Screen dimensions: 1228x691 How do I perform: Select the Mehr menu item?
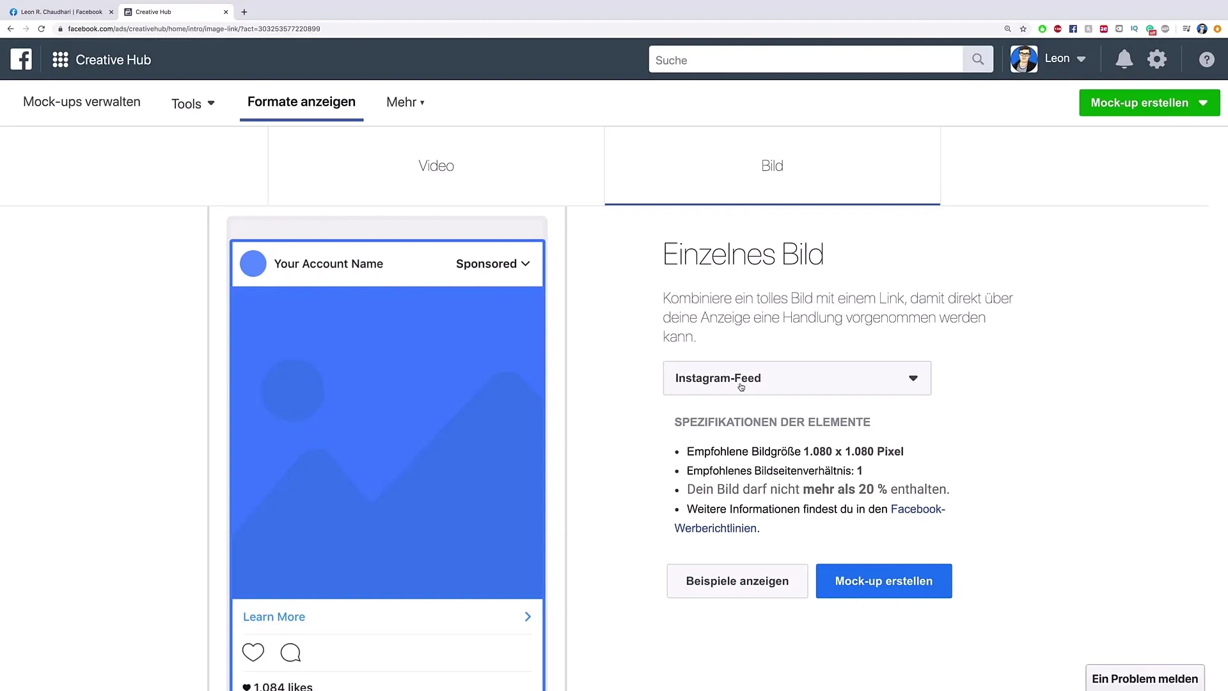coord(405,102)
